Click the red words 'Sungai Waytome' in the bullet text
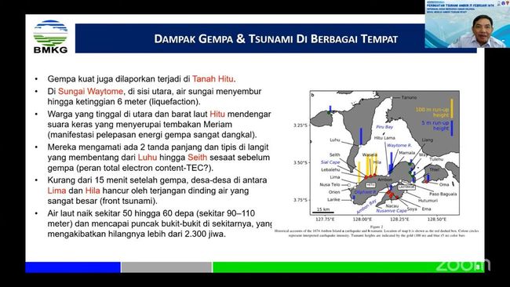The image size is (510, 287). pyautogui.click(x=90, y=91)
